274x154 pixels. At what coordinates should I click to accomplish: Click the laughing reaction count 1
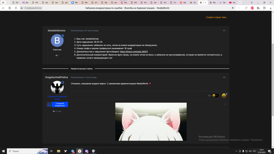pyautogui.click(x=215, y=95)
